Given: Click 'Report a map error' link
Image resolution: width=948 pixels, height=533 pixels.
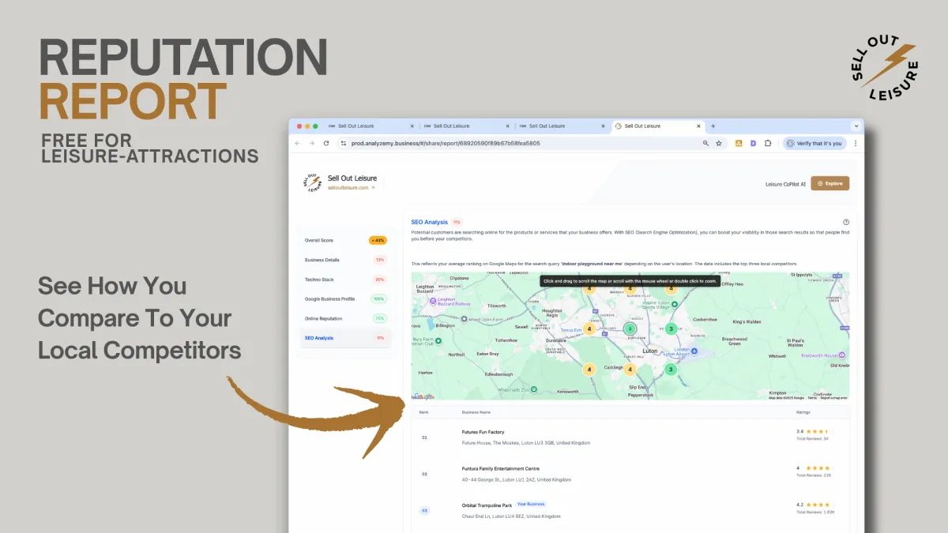Looking at the screenshot, I should [x=833, y=398].
